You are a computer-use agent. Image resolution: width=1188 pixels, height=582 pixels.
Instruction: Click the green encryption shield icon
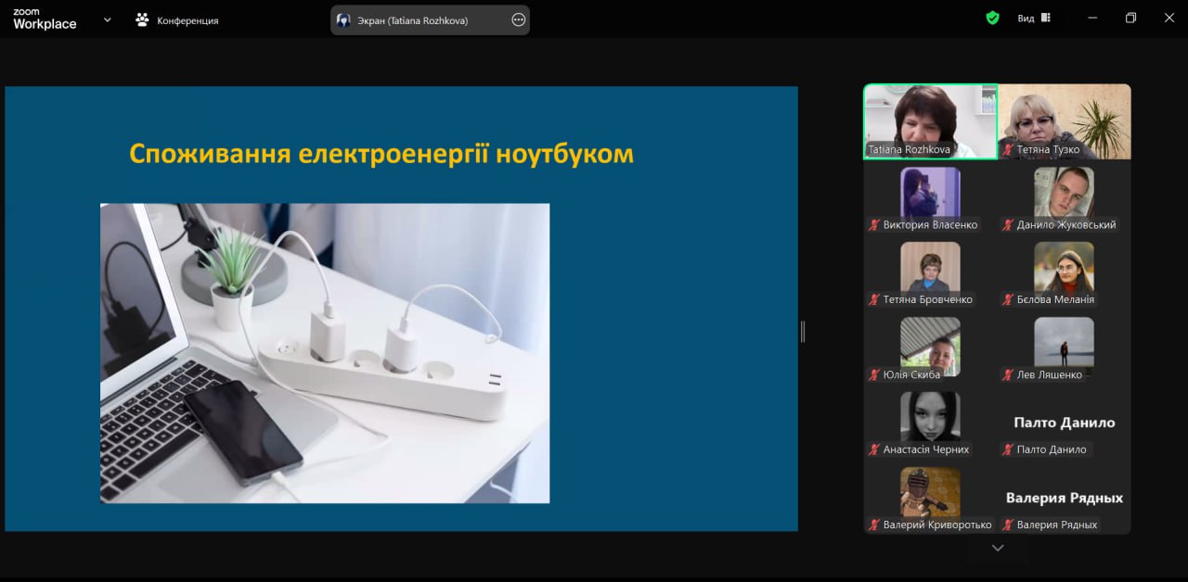(x=992, y=18)
